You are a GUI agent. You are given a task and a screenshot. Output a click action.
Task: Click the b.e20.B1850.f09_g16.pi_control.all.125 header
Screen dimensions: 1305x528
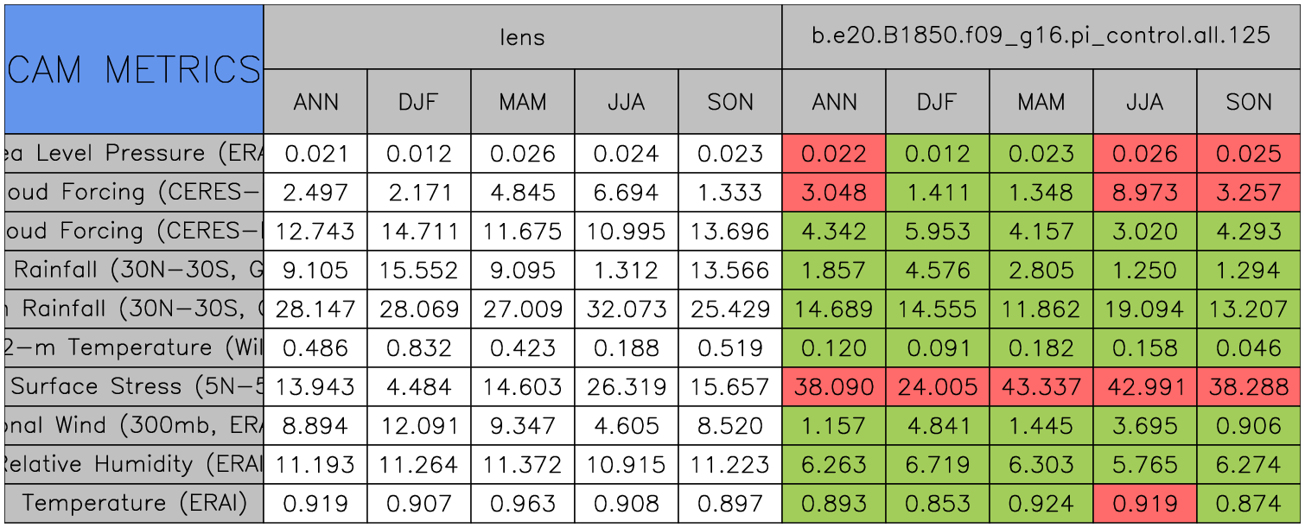(x=1041, y=36)
